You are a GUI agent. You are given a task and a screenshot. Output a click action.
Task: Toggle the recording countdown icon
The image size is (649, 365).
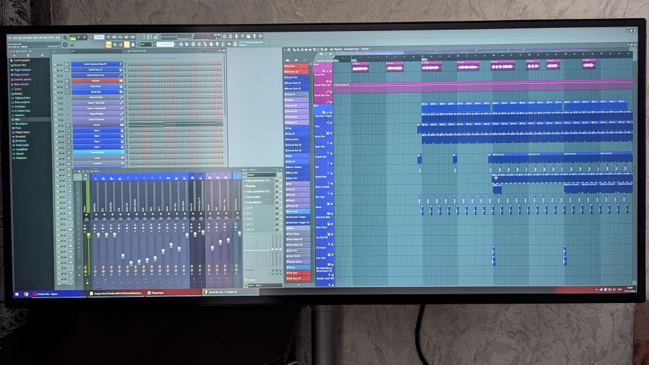[120, 38]
